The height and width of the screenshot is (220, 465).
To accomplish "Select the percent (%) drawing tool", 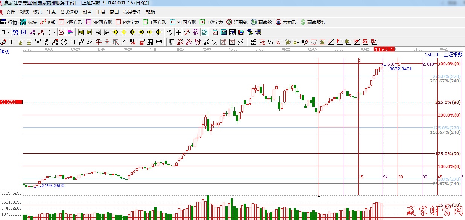I will point(270,42).
